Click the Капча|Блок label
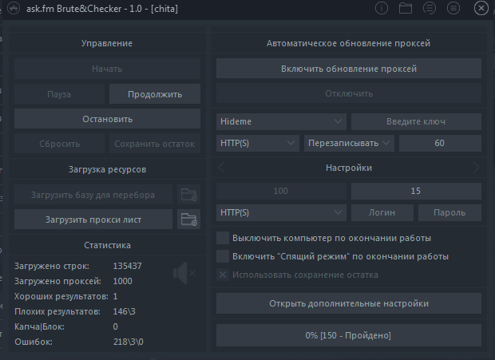The height and width of the screenshot is (360, 495). coord(39,326)
